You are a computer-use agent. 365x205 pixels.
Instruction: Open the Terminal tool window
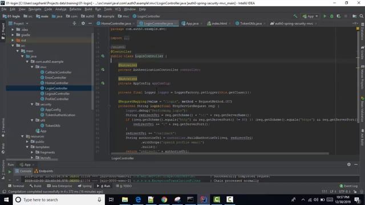(x=16, y=186)
